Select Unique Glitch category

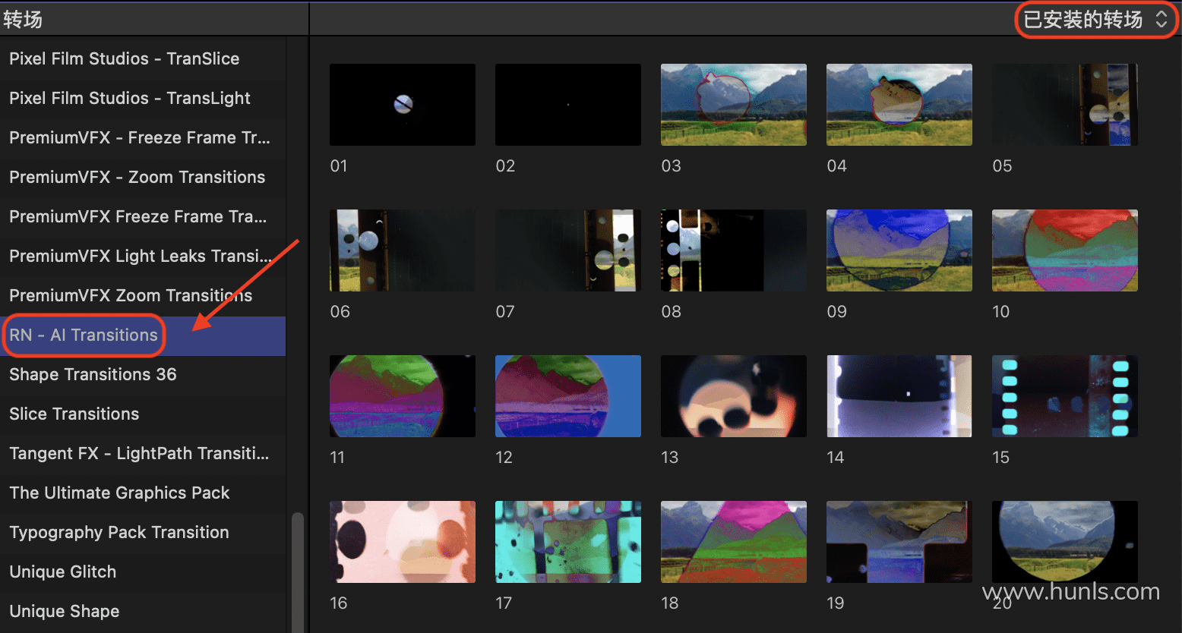pos(143,572)
